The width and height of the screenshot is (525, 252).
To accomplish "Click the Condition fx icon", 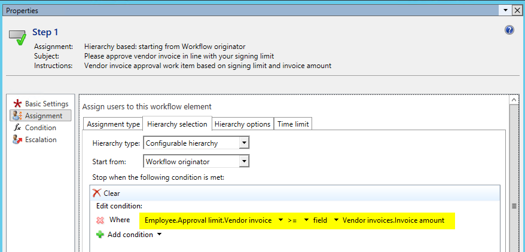I will (x=17, y=128).
